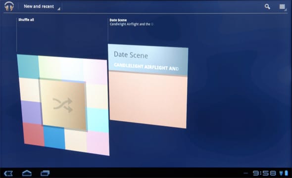Open the overflow menu icon

283,7
